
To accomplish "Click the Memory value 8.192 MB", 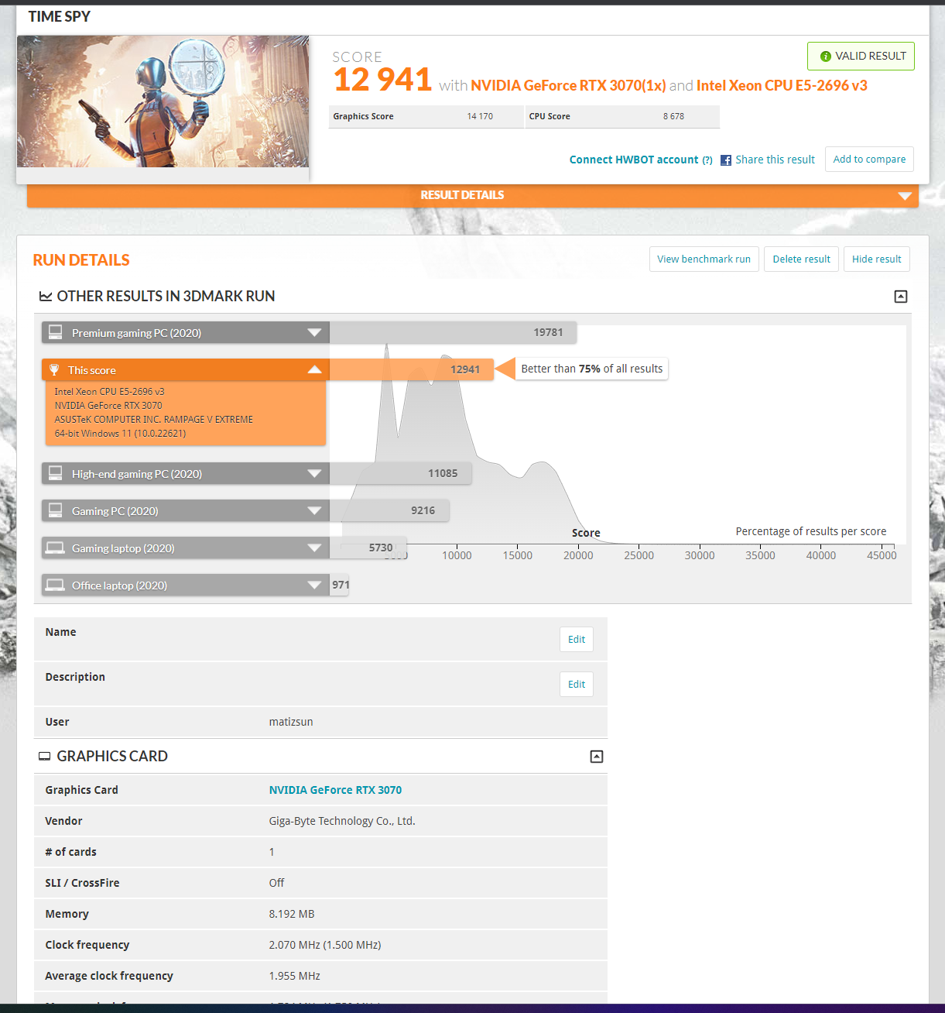I will click(292, 914).
